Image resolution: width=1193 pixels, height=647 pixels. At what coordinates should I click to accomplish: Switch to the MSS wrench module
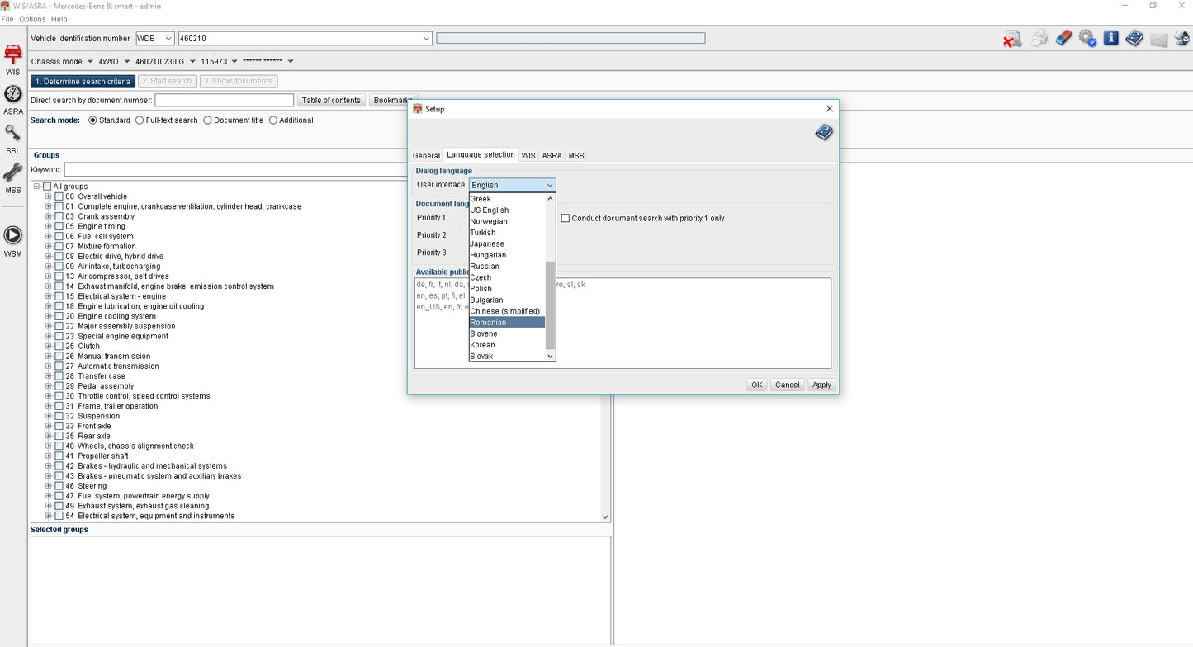(x=12, y=172)
